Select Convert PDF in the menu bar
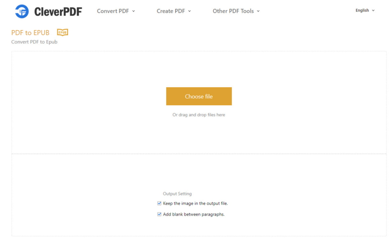The image size is (391, 239). (x=113, y=11)
